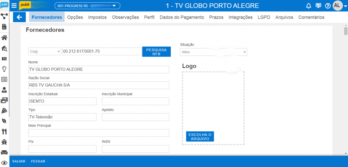Click PESQUISA RFB button
This screenshot has height=167, width=348.
click(x=156, y=52)
